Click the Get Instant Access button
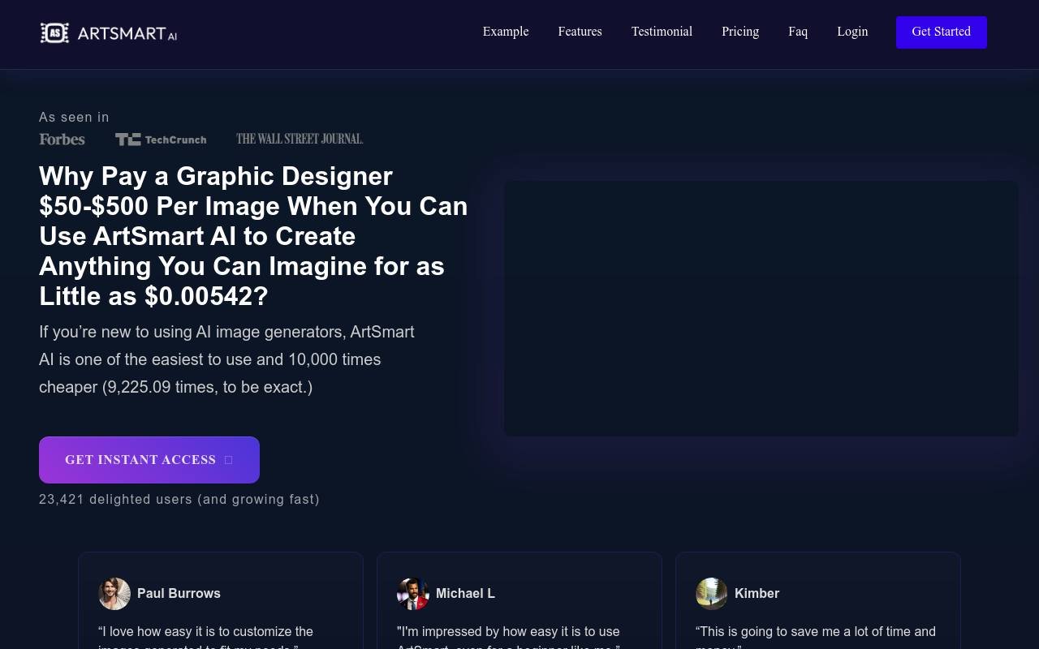Viewport: 1039px width, 649px height. click(x=149, y=460)
